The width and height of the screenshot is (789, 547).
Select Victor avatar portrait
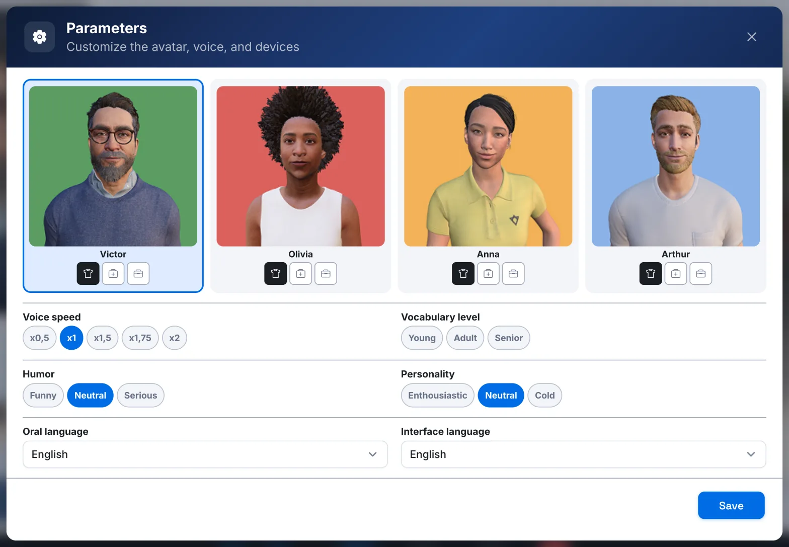click(x=113, y=166)
